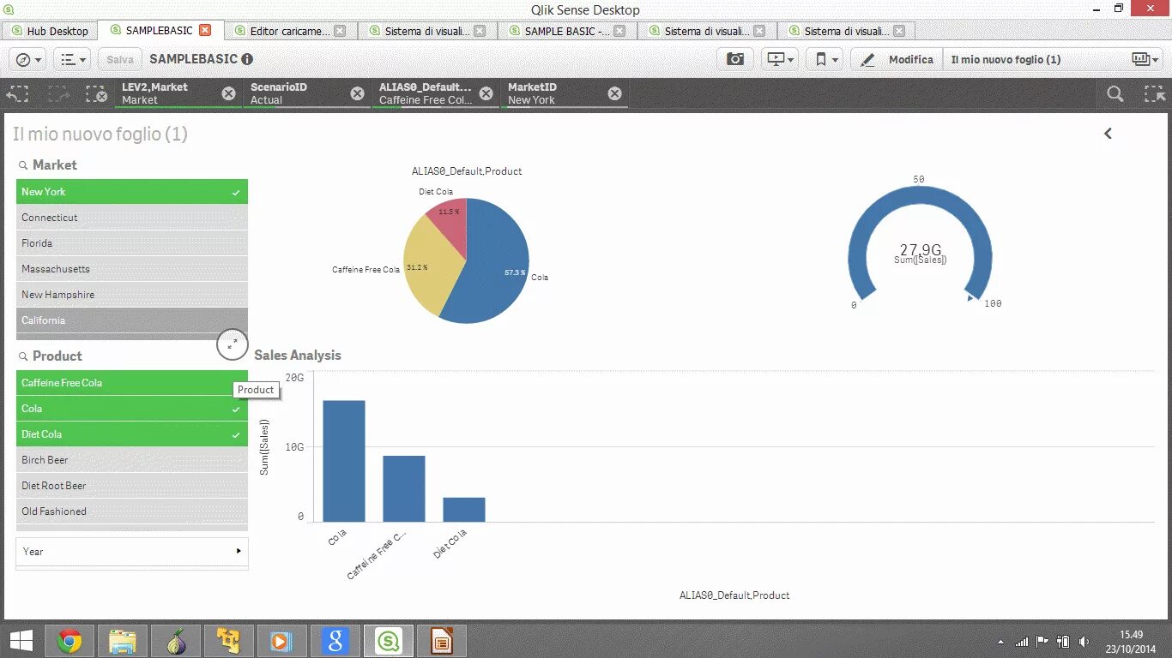Deselect Caffeine Free Cola product
This screenshot has width=1172, height=658.
(x=132, y=383)
